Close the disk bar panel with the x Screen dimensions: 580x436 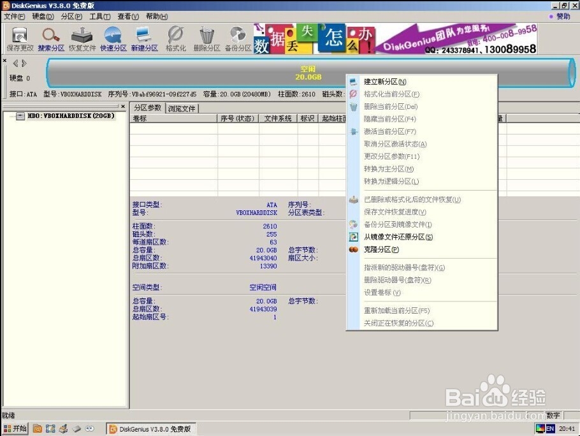[4, 60]
